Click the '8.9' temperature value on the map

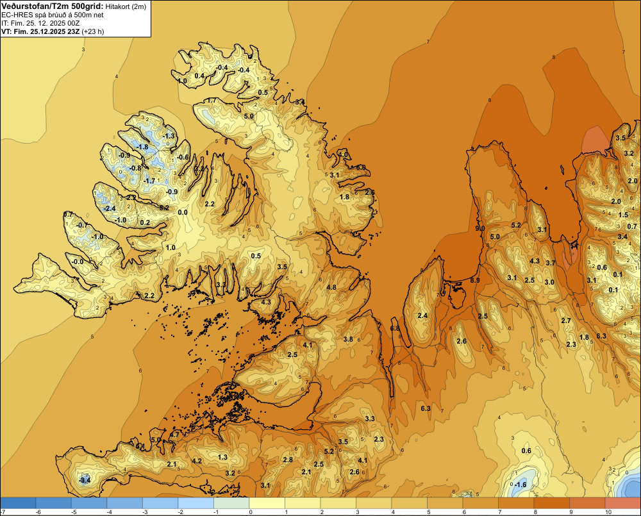(475, 280)
